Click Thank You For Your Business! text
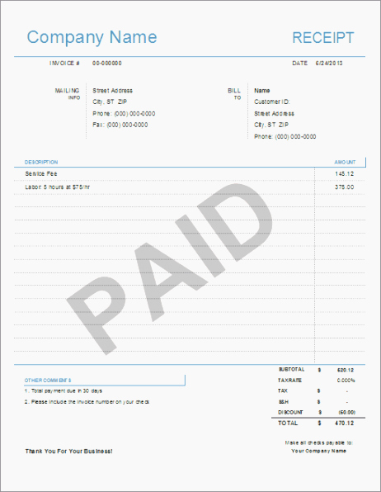 click(68, 452)
